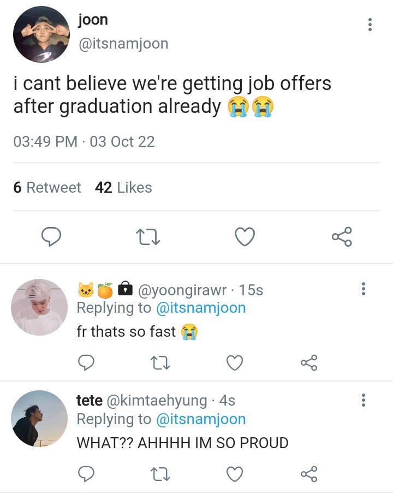Image resolution: width=393 pixels, height=494 pixels.
Task: Open joon's profile picture
Action: (41, 34)
